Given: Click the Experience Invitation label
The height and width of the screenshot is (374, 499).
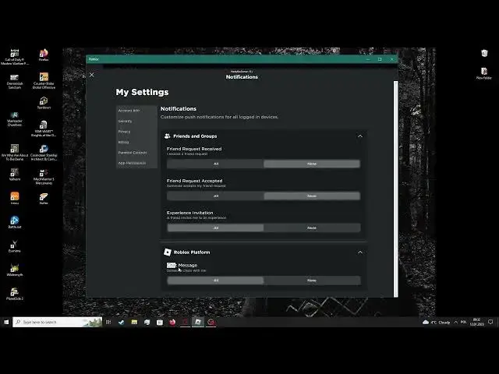Looking at the screenshot, I should [x=189, y=213].
